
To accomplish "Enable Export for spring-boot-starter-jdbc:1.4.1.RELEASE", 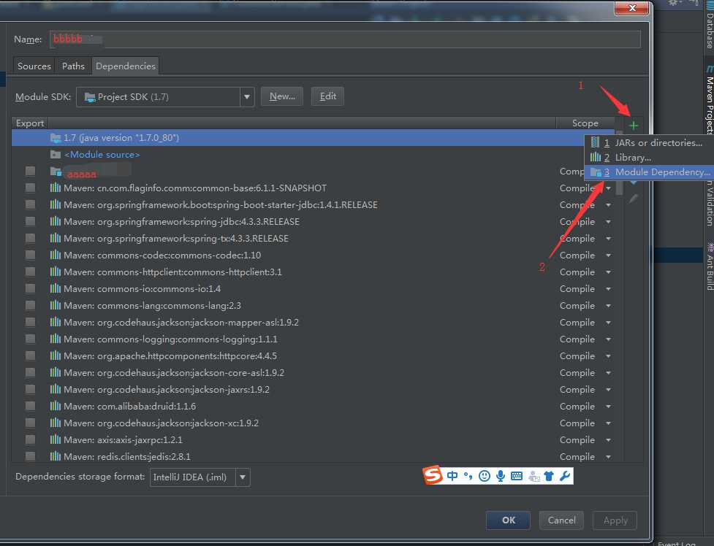I will coord(31,204).
